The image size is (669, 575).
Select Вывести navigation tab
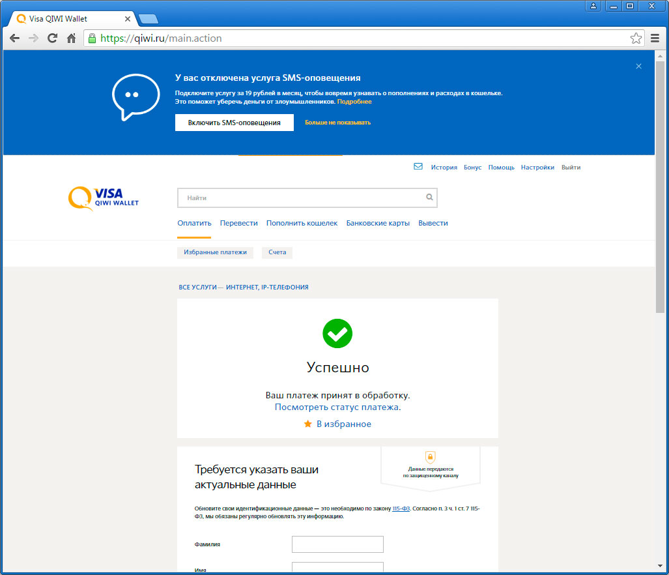[x=433, y=223]
